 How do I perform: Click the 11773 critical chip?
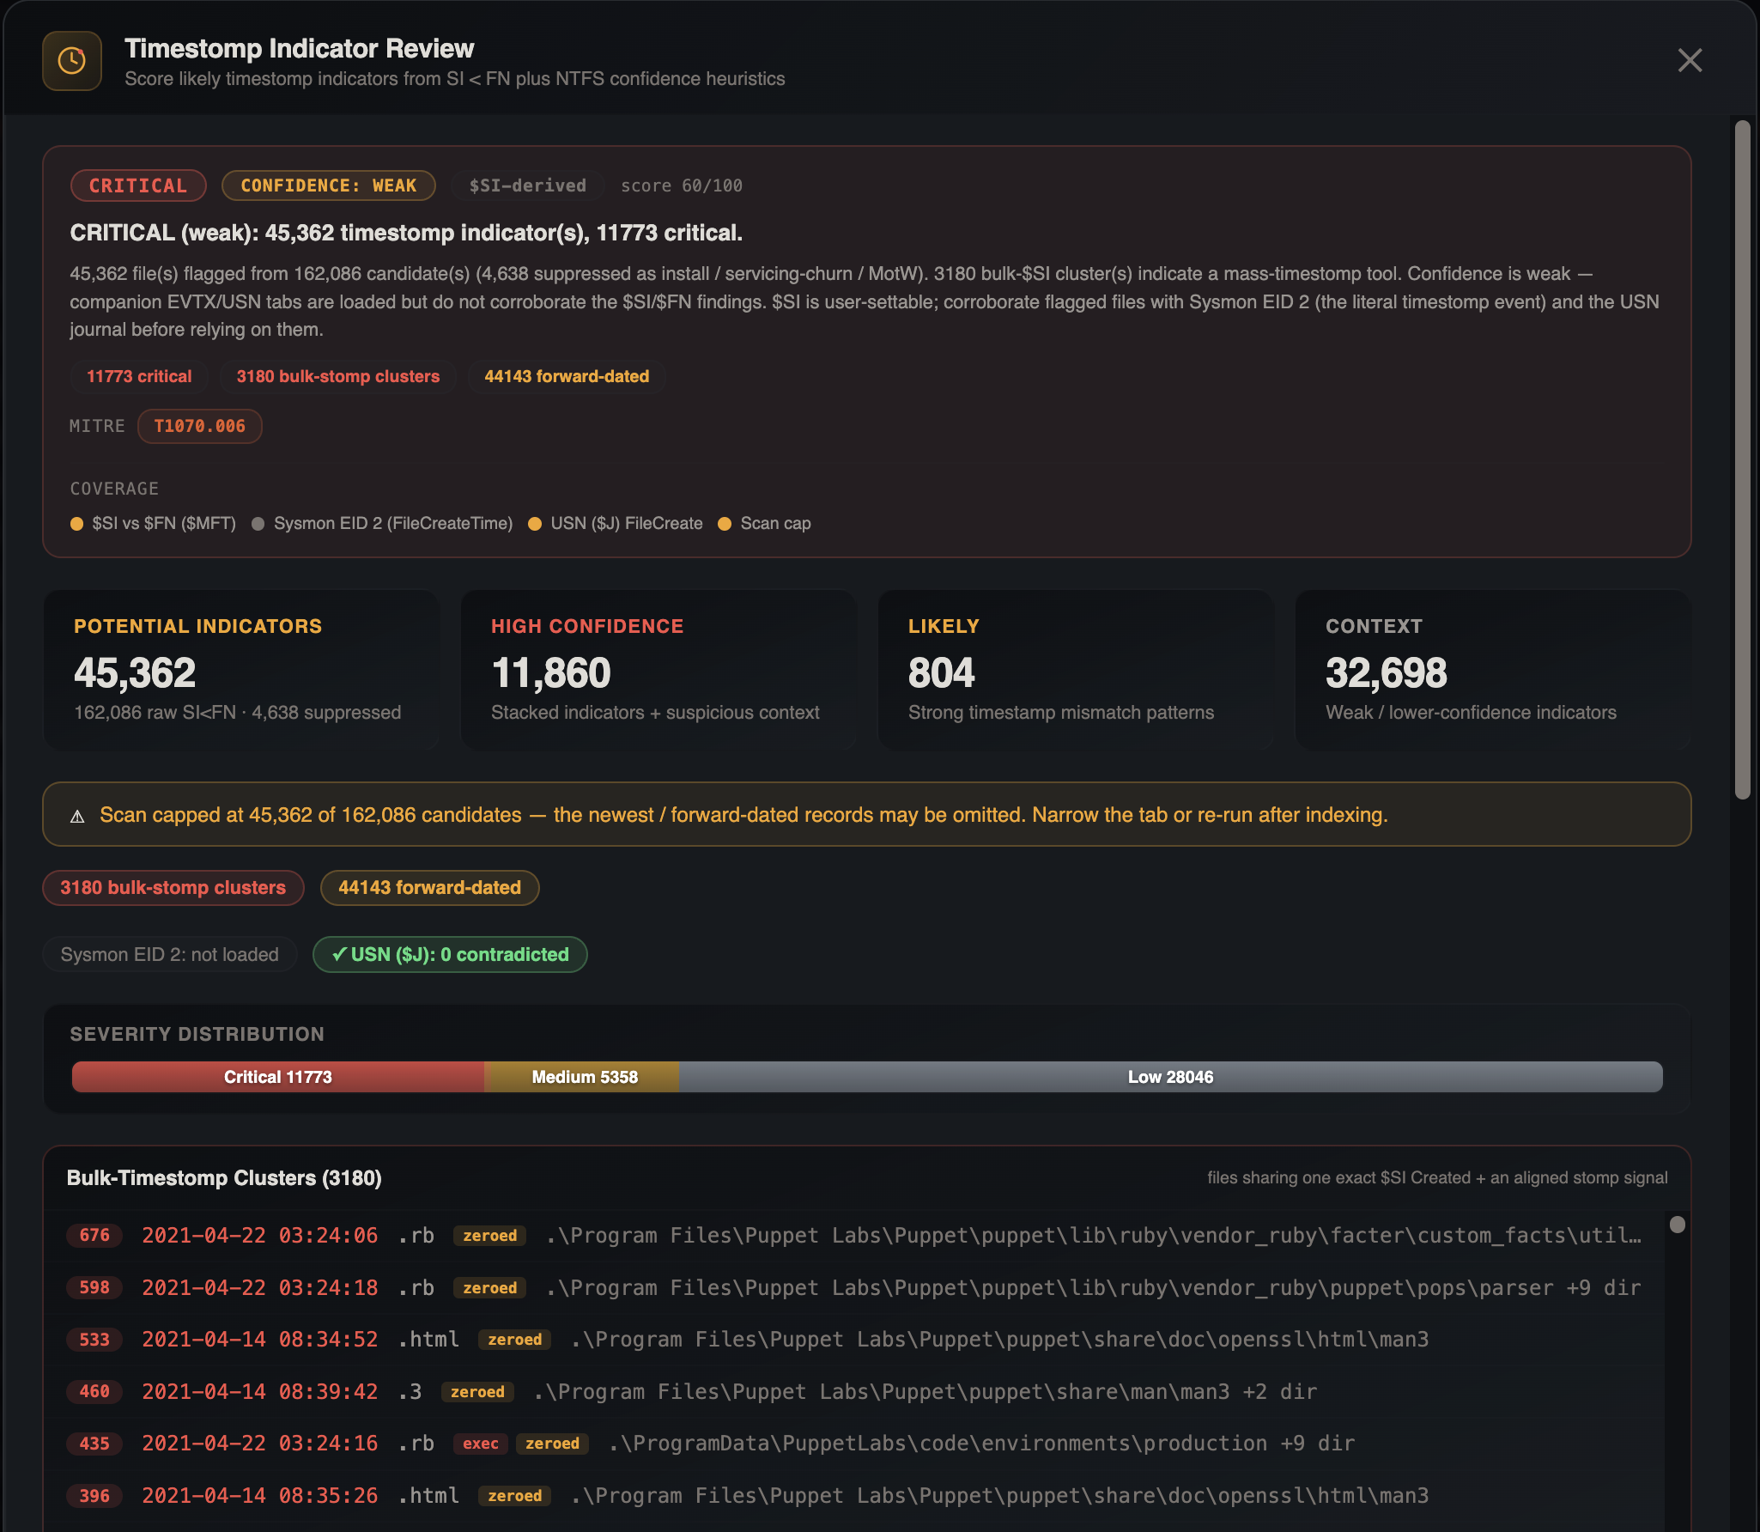click(x=139, y=376)
